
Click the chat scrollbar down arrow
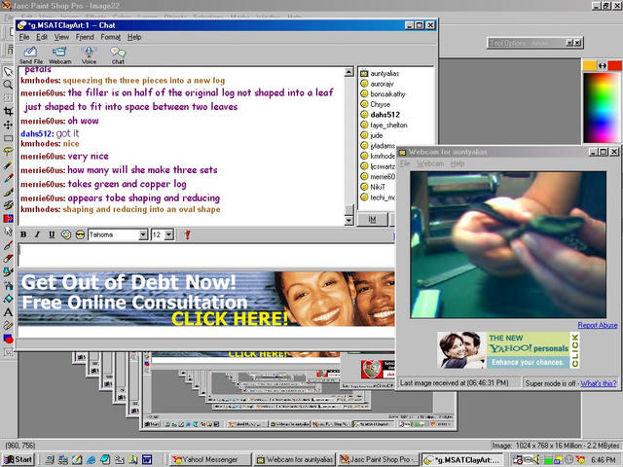point(348,221)
